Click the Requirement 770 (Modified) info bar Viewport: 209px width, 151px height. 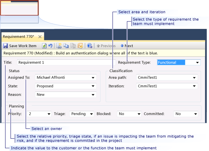point(103,53)
